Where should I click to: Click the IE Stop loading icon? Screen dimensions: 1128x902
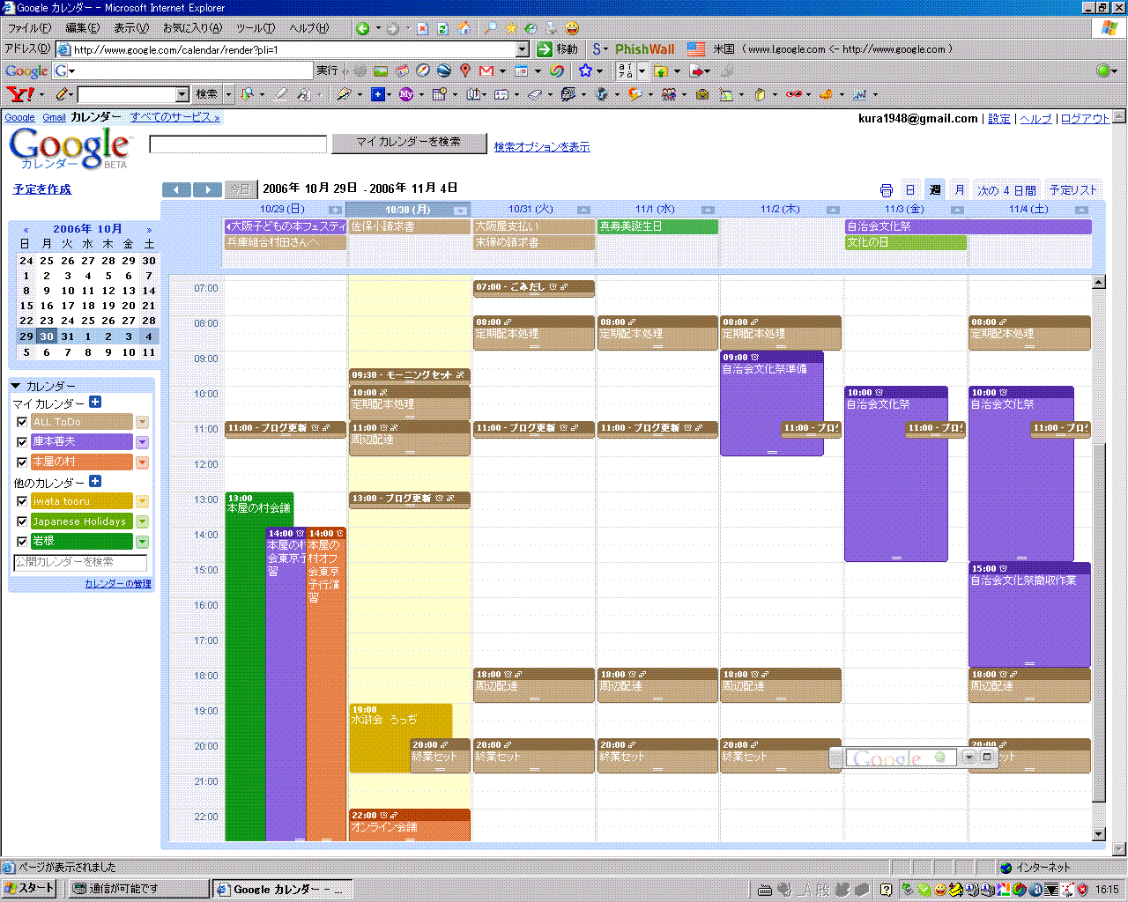[x=422, y=28]
